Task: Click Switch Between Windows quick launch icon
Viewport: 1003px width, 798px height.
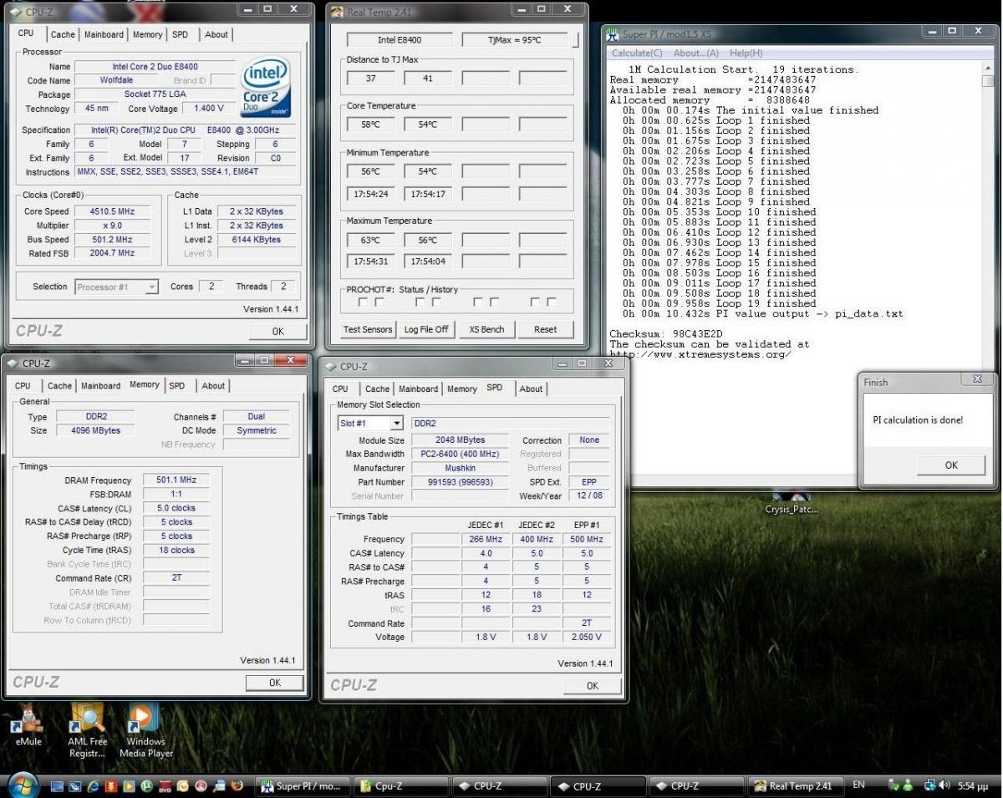Action: point(75,786)
